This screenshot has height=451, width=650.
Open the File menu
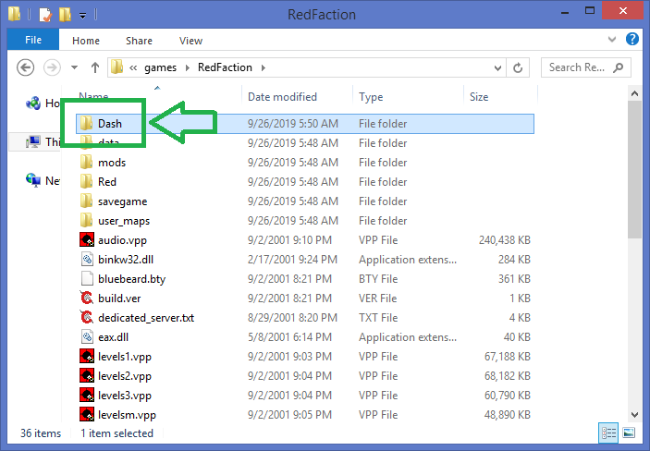tap(32, 41)
